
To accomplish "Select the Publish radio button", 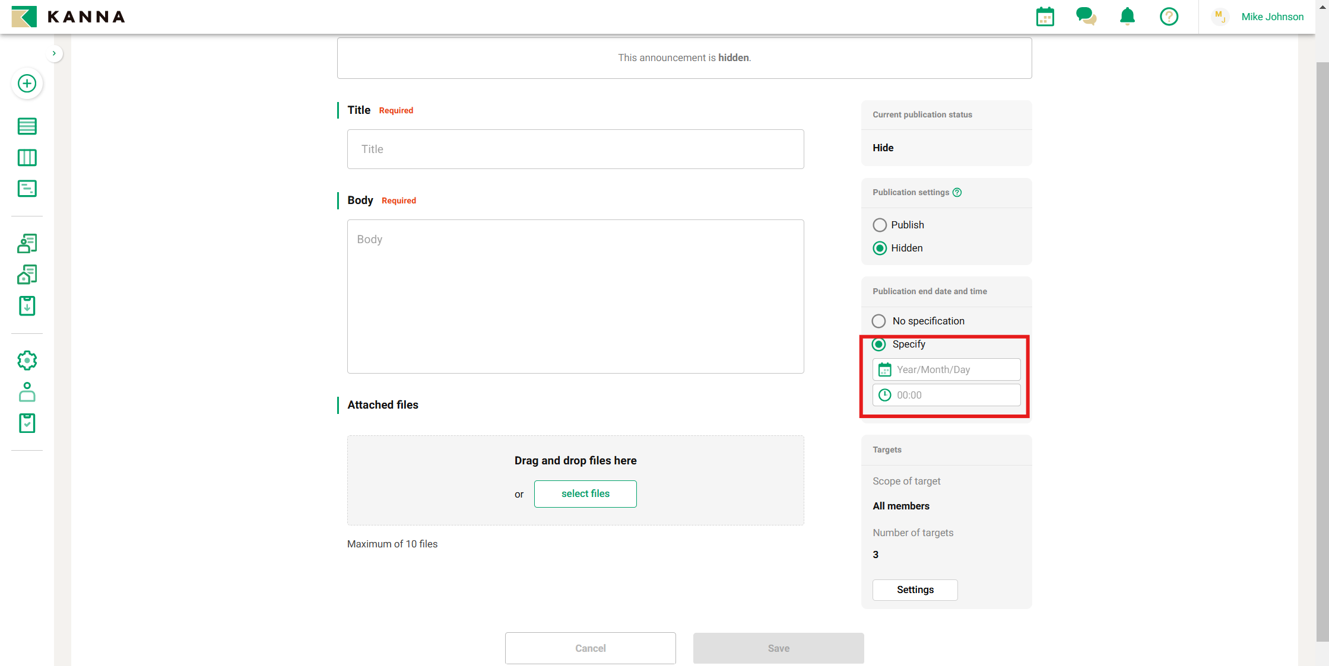I will tap(880, 225).
